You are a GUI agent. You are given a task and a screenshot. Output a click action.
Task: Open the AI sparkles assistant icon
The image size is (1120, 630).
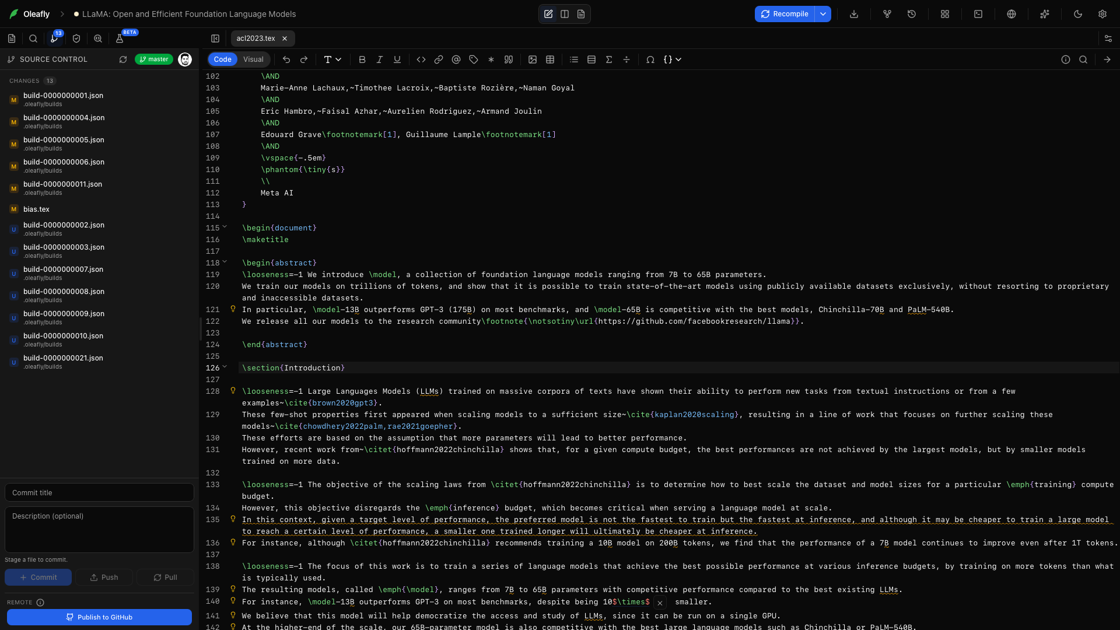click(1045, 14)
